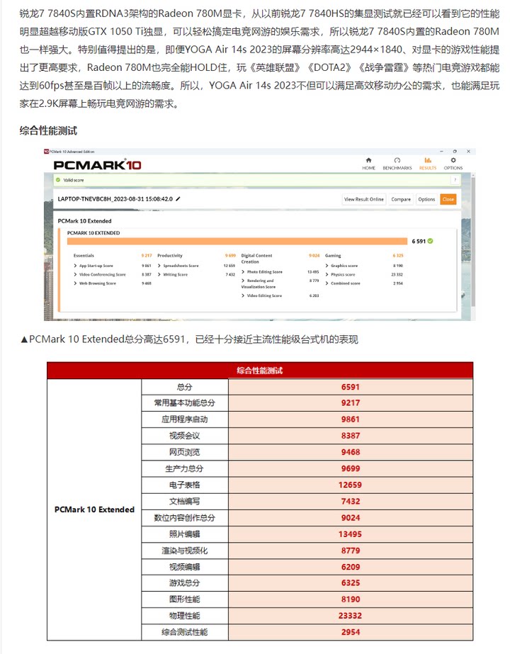Click the PCMark 10 logo

(x=97, y=165)
